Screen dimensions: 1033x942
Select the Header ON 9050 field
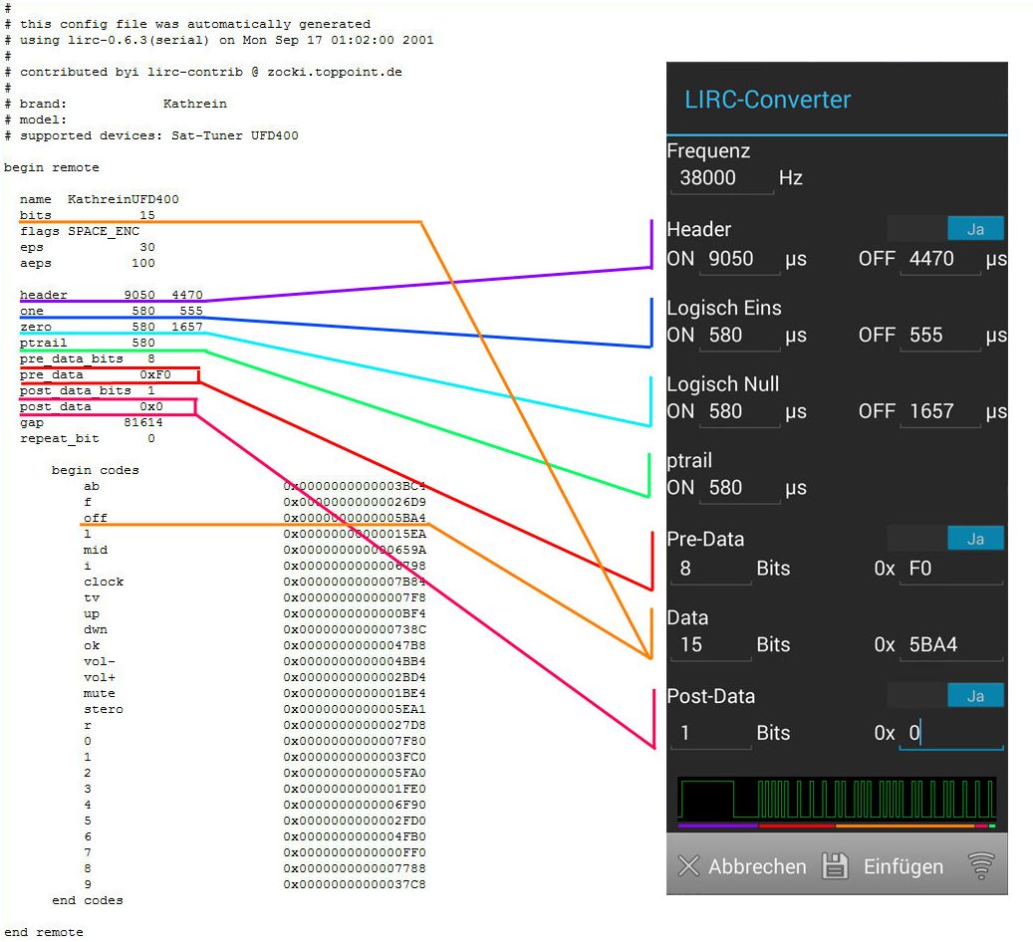click(738, 259)
